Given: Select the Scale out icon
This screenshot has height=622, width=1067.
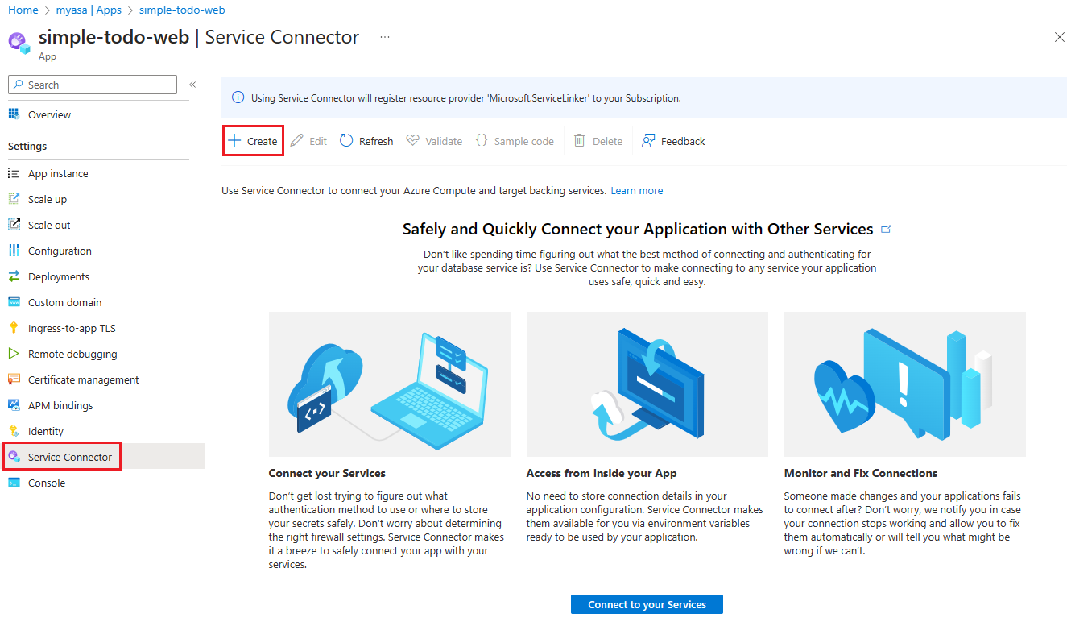Looking at the screenshot, I should point(14,225).
